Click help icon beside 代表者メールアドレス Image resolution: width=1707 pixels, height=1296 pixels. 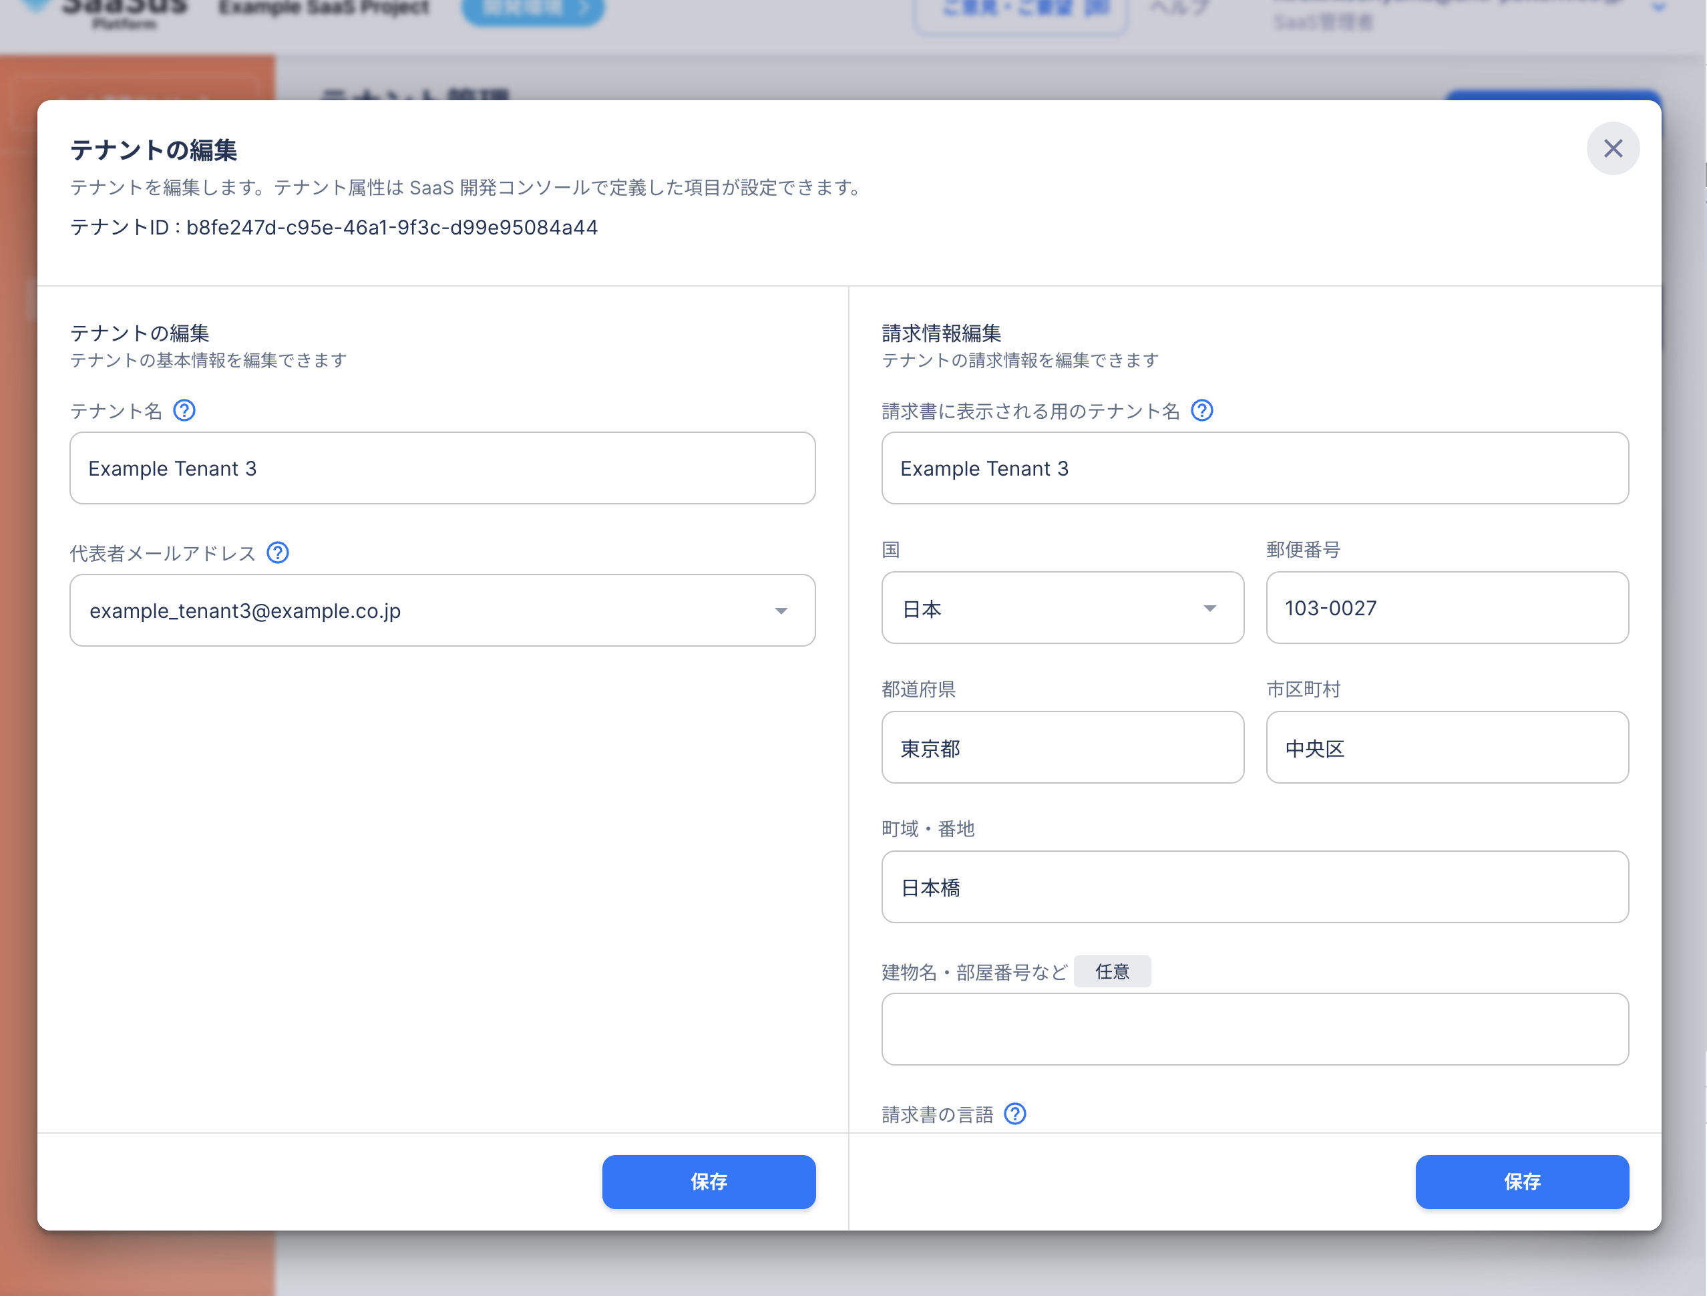click(278, 552)
